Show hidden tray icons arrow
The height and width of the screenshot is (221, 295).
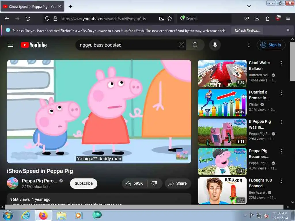[x=245, y=216]
